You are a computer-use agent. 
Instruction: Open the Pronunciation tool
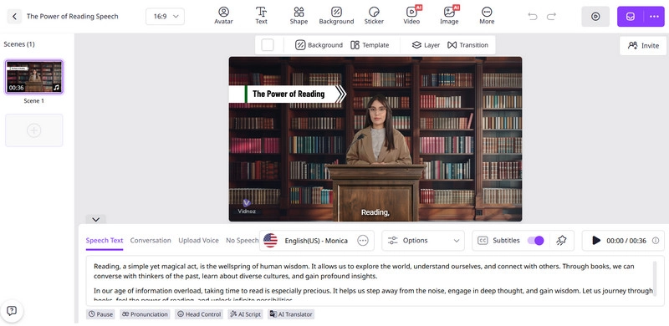pos(145,314)
